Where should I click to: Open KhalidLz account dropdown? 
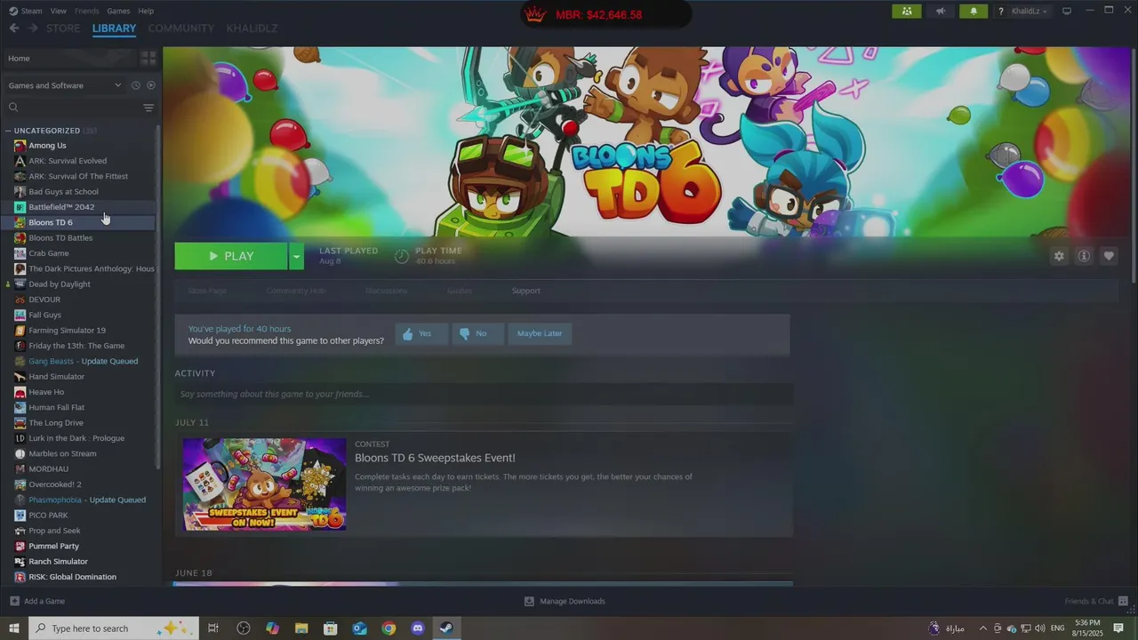(x=1030, y=12)
